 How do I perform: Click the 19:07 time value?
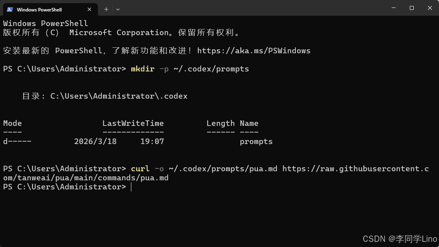pos(152,141)
